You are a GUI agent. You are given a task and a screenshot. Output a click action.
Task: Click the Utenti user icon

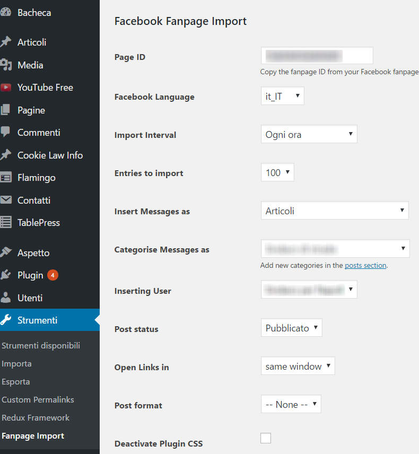pos(6,298)
